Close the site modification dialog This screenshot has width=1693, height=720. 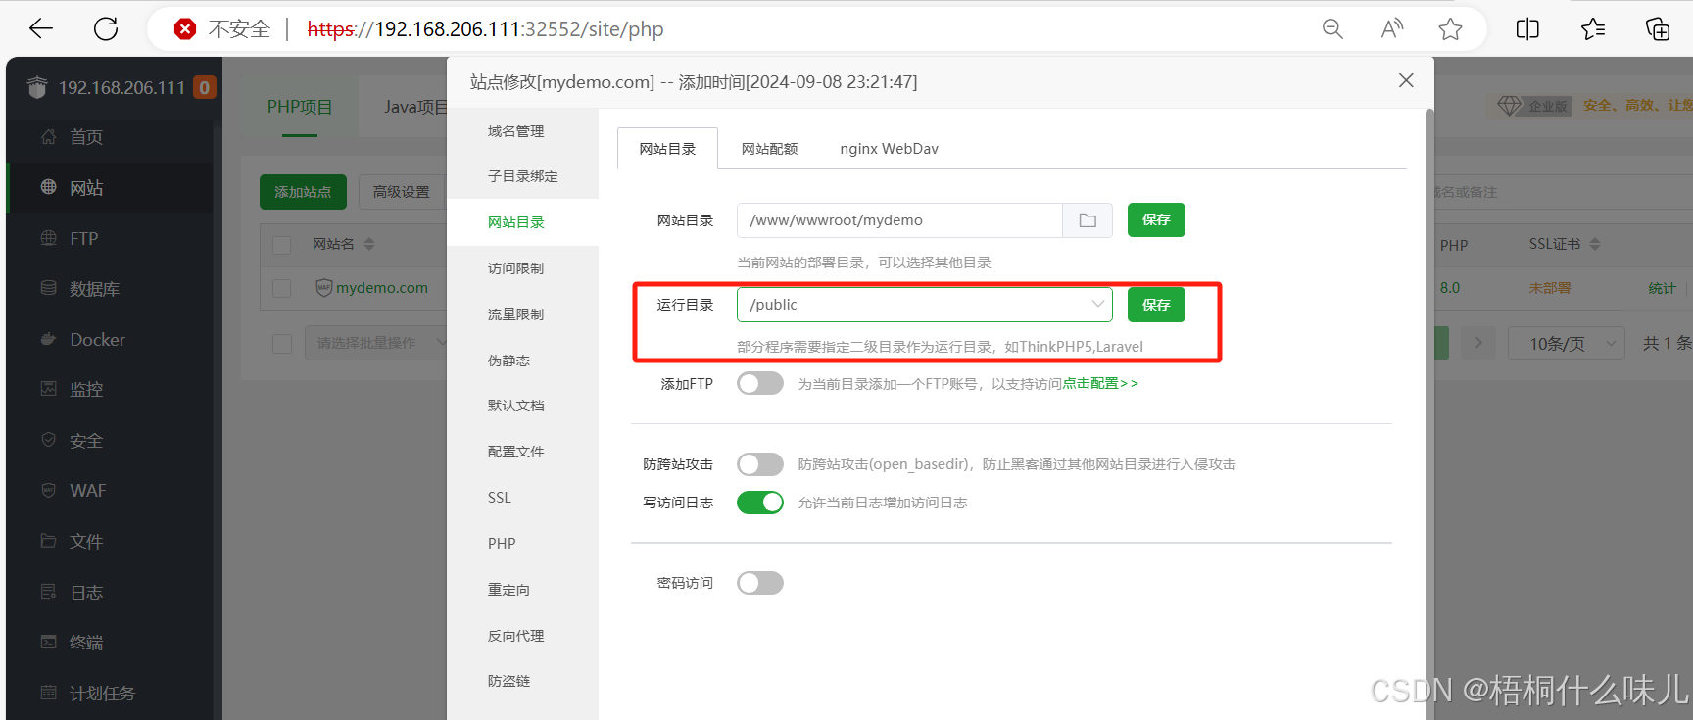tap(1406, 80)
